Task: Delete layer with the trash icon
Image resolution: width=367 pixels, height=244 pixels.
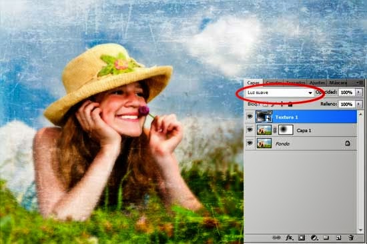Action: pyautogui.click(x=350, y=238)
